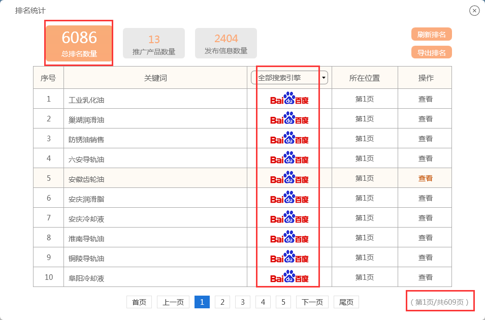The image size is (485, 320).
Task: Open highlighted 查看 link for 安徽齿轮油
Action: coord(425,178)
